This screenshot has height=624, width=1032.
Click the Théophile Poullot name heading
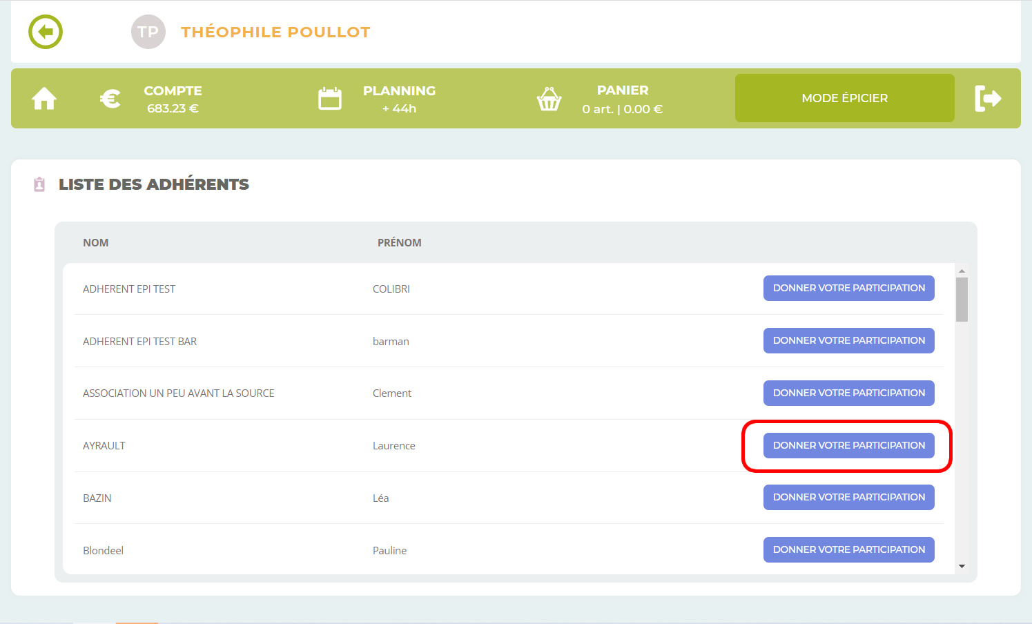click(275, 32)
